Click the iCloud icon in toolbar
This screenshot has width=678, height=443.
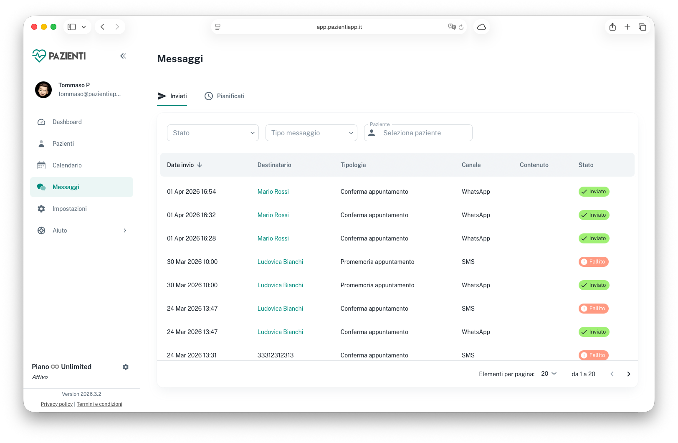coord(481,27)
